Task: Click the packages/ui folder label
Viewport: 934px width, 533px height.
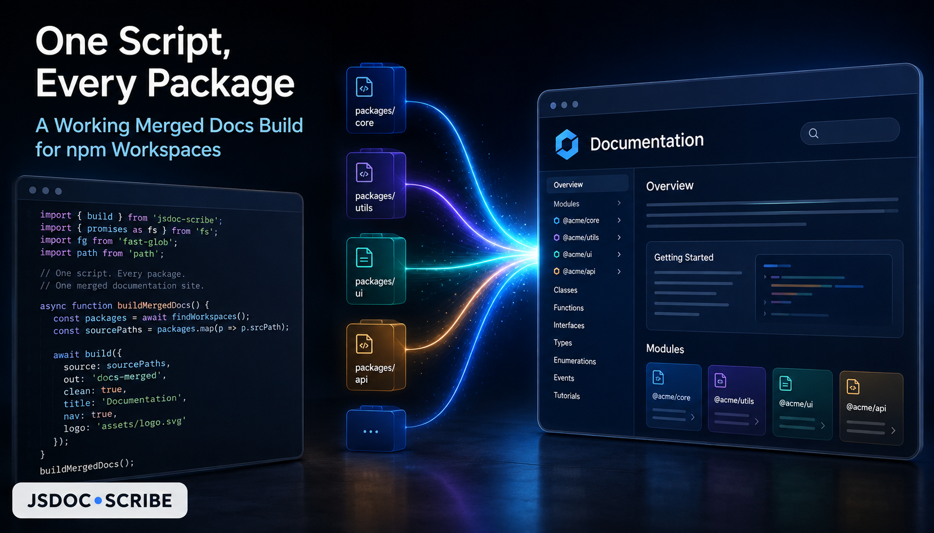Action: (375, 287)
